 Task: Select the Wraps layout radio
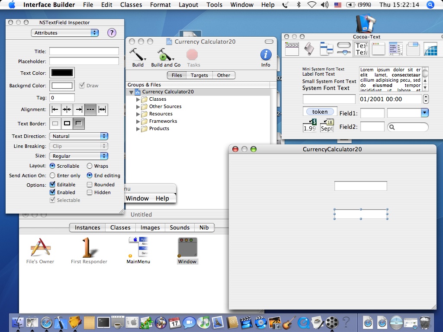point(90,166)
